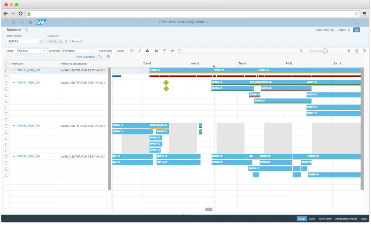
Task: Click the Hide Filter Bar link
Action: pyautogui.click(x=325, y=30)
